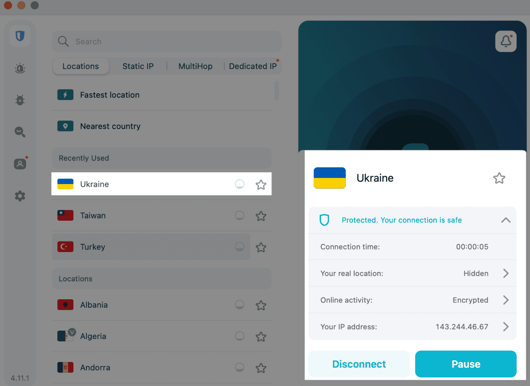Switch to the MultiHop tab
Image resolution: width=530 pixels, height=386 pixels.
pyautogui.click(x=195, y=66)
